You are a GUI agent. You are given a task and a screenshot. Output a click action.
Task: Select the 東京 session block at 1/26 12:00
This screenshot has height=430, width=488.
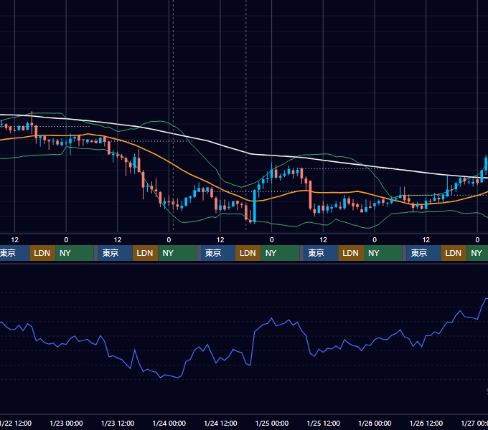point(423,253)
